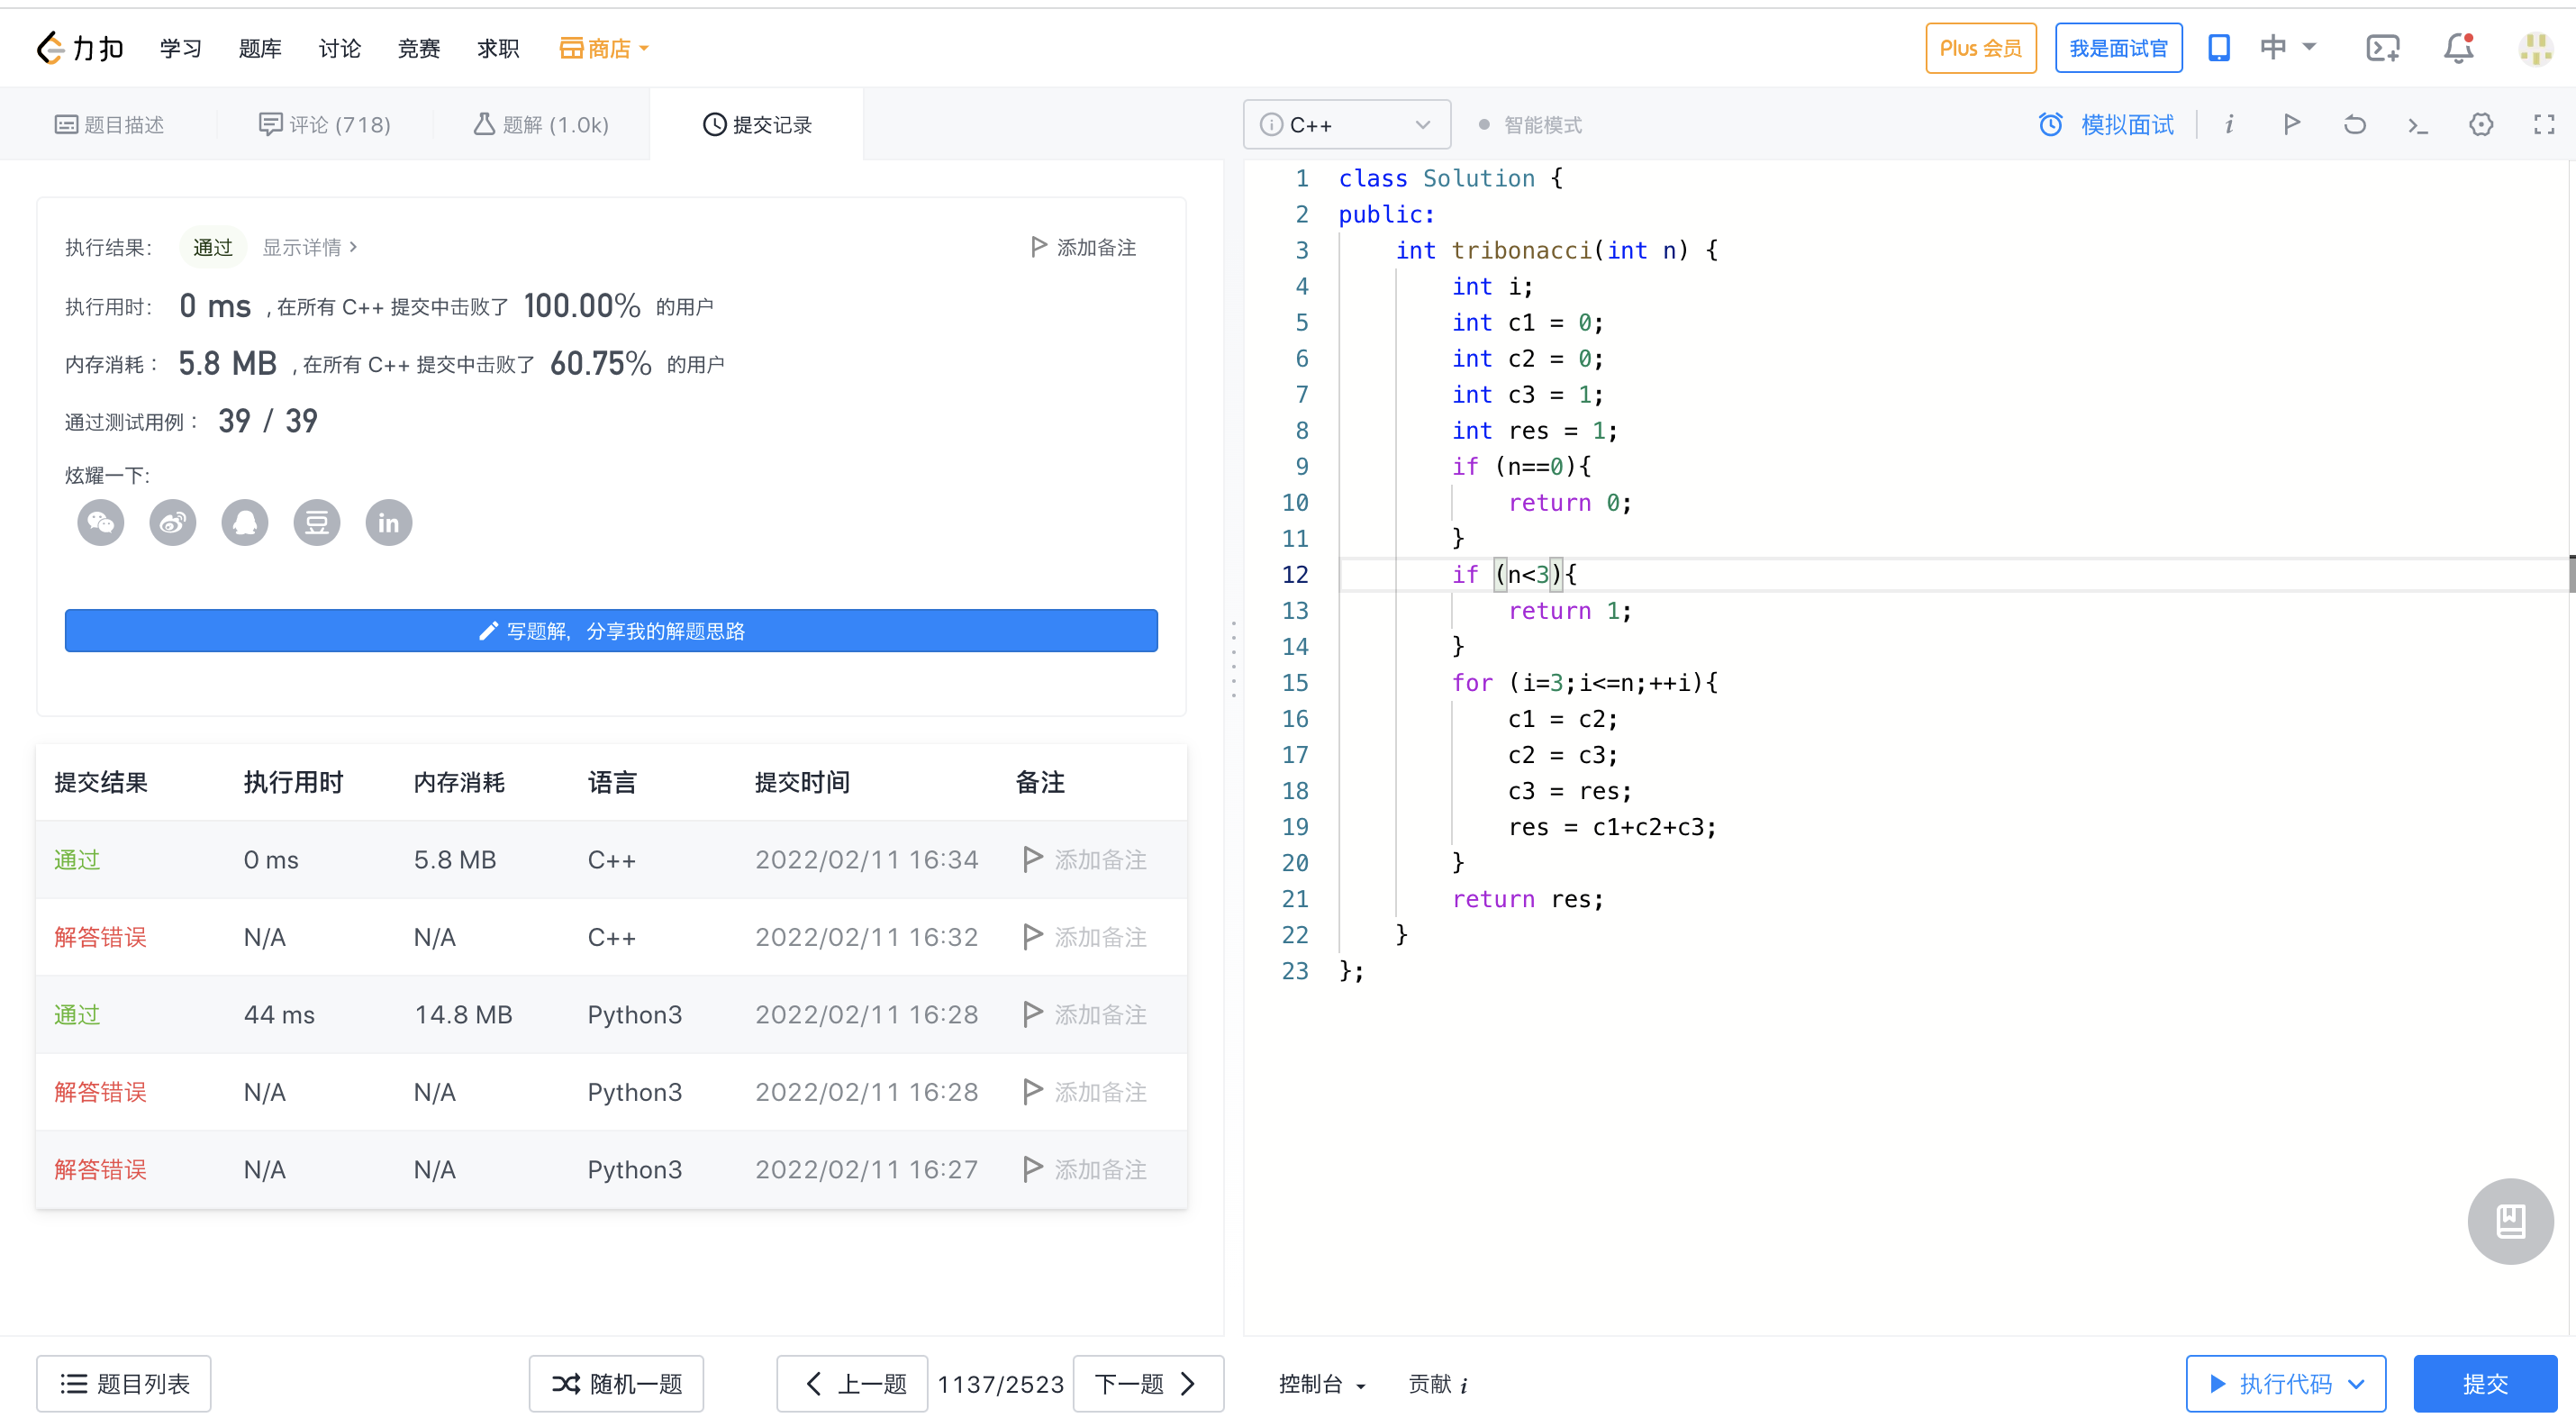2576x1427 pixels.
Task: Share achievement on LinkedIn
Action: click(x=389, y=522)
